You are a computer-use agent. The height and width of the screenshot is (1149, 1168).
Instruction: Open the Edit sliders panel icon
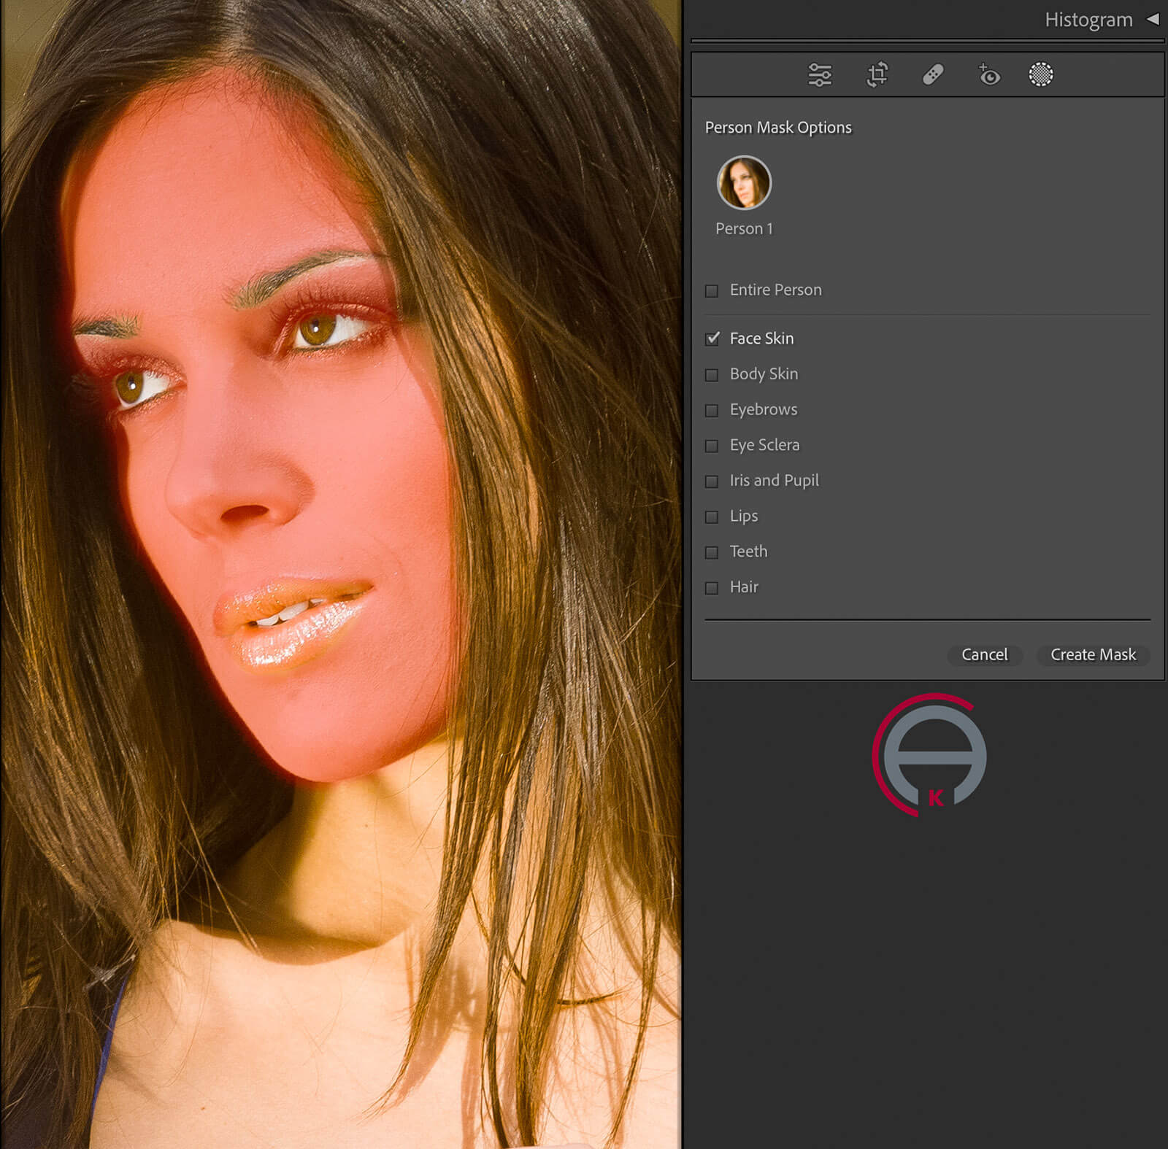click(820, 75)
